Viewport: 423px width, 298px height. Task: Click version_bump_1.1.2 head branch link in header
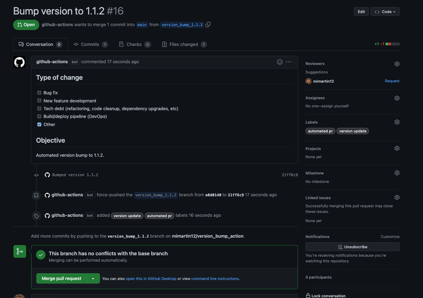click(182, 25)
